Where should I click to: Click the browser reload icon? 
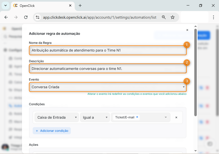coord(26,17)
